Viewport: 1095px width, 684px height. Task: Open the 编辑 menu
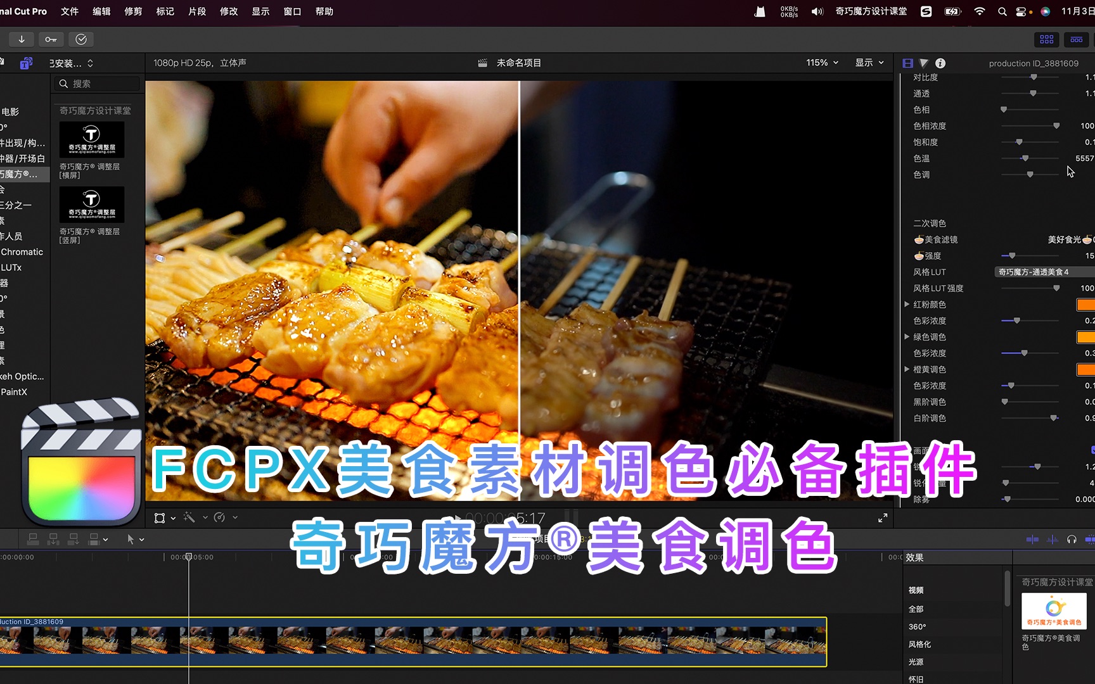(x=101, y=11)
